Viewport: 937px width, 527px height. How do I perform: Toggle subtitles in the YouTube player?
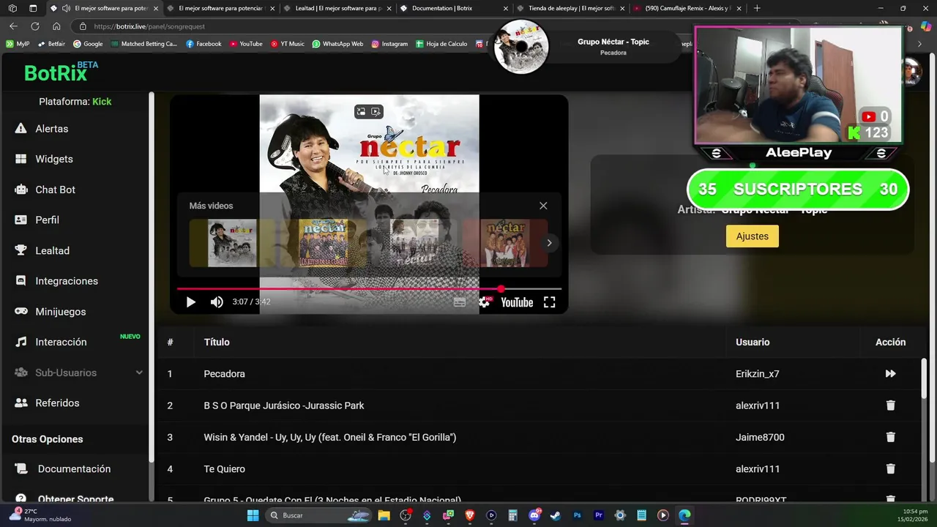click(x=460, y=302)
